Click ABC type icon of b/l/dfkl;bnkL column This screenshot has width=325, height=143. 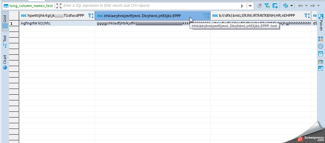point(215,16)
